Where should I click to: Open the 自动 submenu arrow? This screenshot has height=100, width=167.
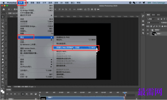click(x=51, y=59)
